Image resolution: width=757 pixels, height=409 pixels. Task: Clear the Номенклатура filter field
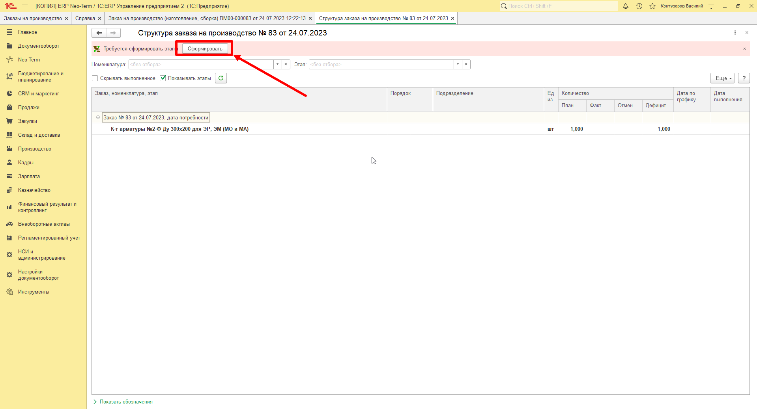(x=286, y=64)
